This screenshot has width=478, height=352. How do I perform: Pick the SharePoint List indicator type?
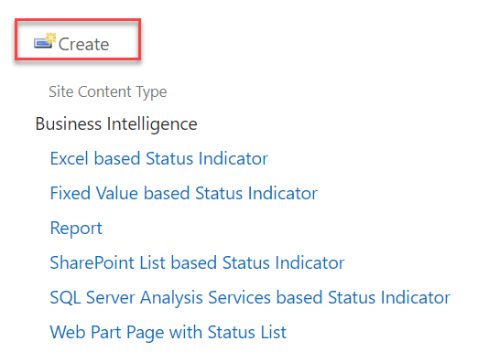pos(197,262)
